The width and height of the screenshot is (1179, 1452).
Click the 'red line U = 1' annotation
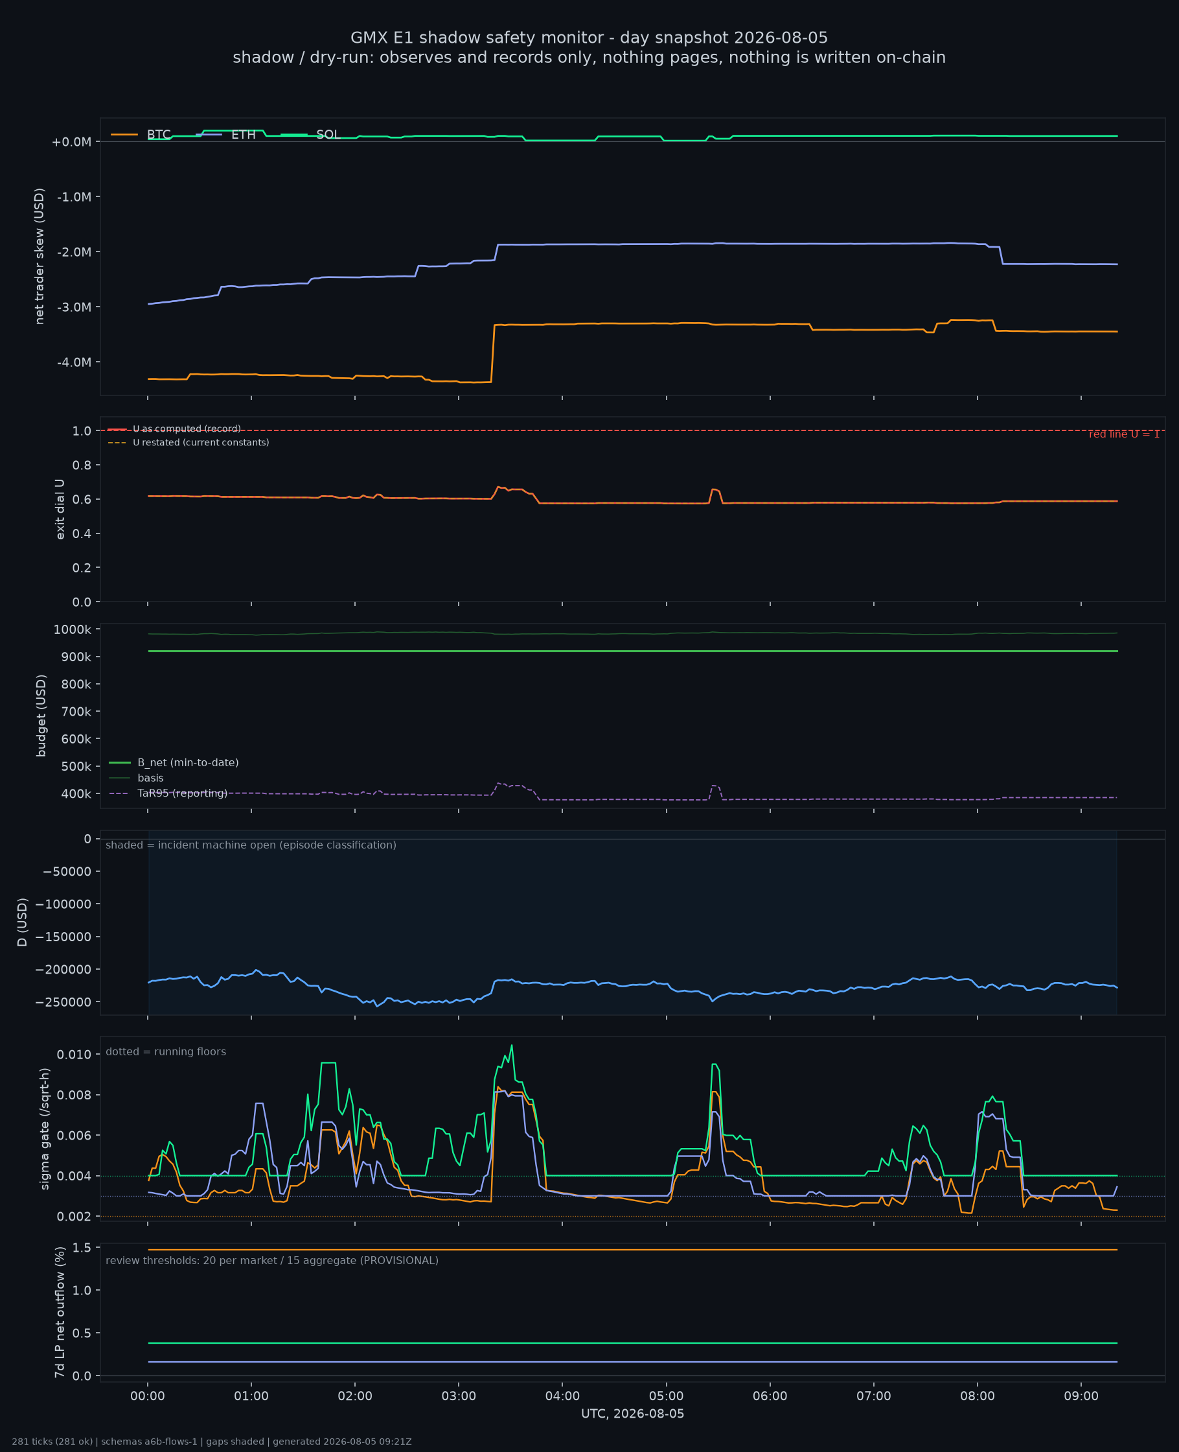pyautogui.click(x=1124, y=434)
